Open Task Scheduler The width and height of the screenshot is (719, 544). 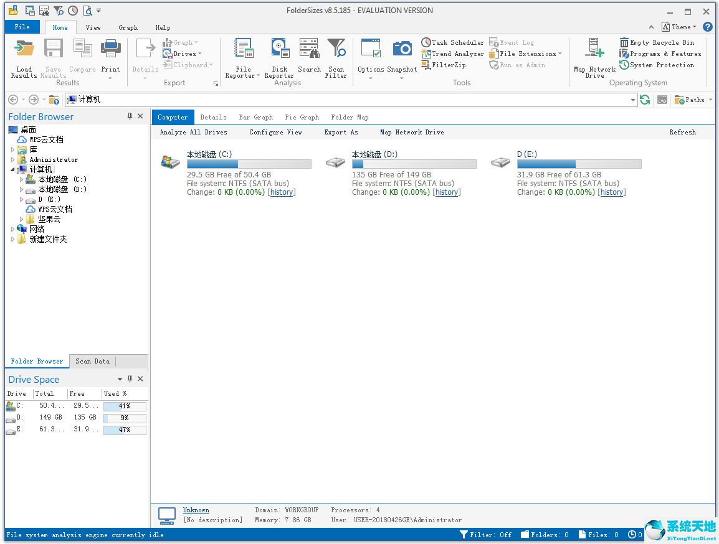(x=452, y=42)
